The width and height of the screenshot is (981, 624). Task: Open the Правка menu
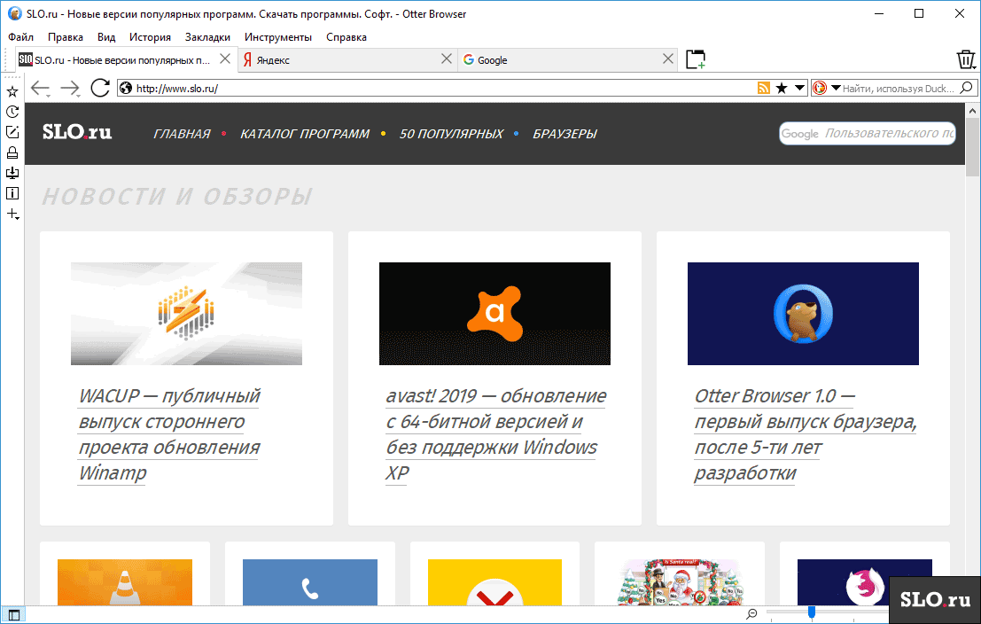point(65,37)
